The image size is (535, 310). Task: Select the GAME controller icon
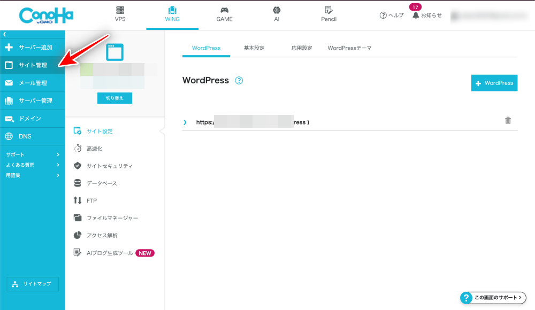224,11
